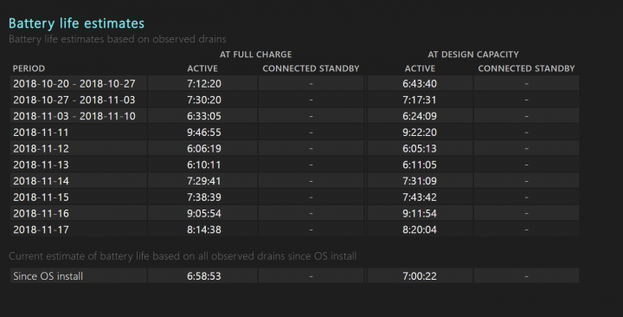Click the 6:43:40 design capacity cell
The width and height of the screenshot is (623, 317).
420,83
